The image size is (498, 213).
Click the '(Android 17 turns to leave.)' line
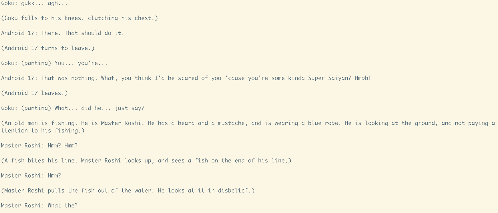click(x=48, y=48)
